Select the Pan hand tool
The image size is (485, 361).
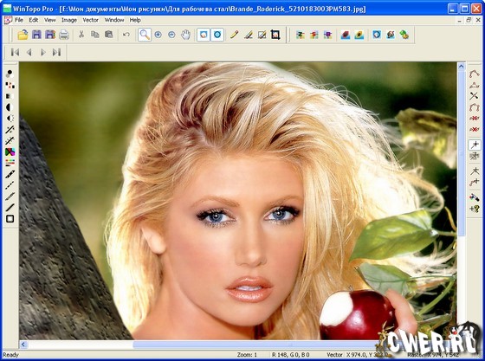click(185, 35)
